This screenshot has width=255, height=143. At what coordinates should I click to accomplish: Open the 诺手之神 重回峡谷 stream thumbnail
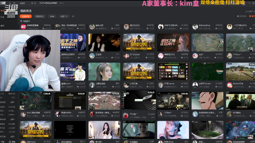pyautogui.click(x=73, y=43)
